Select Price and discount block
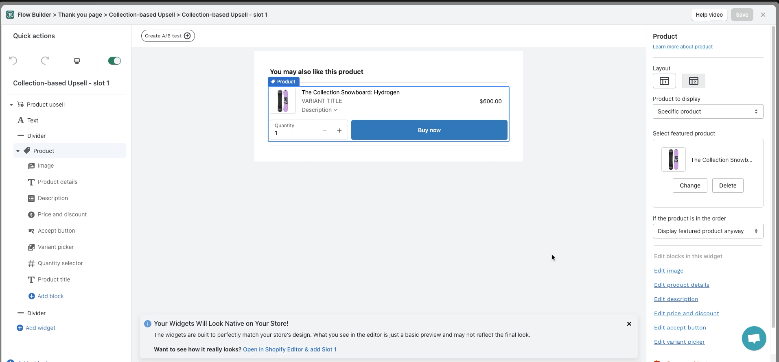 pyautogui.click(x=62, y=214)
